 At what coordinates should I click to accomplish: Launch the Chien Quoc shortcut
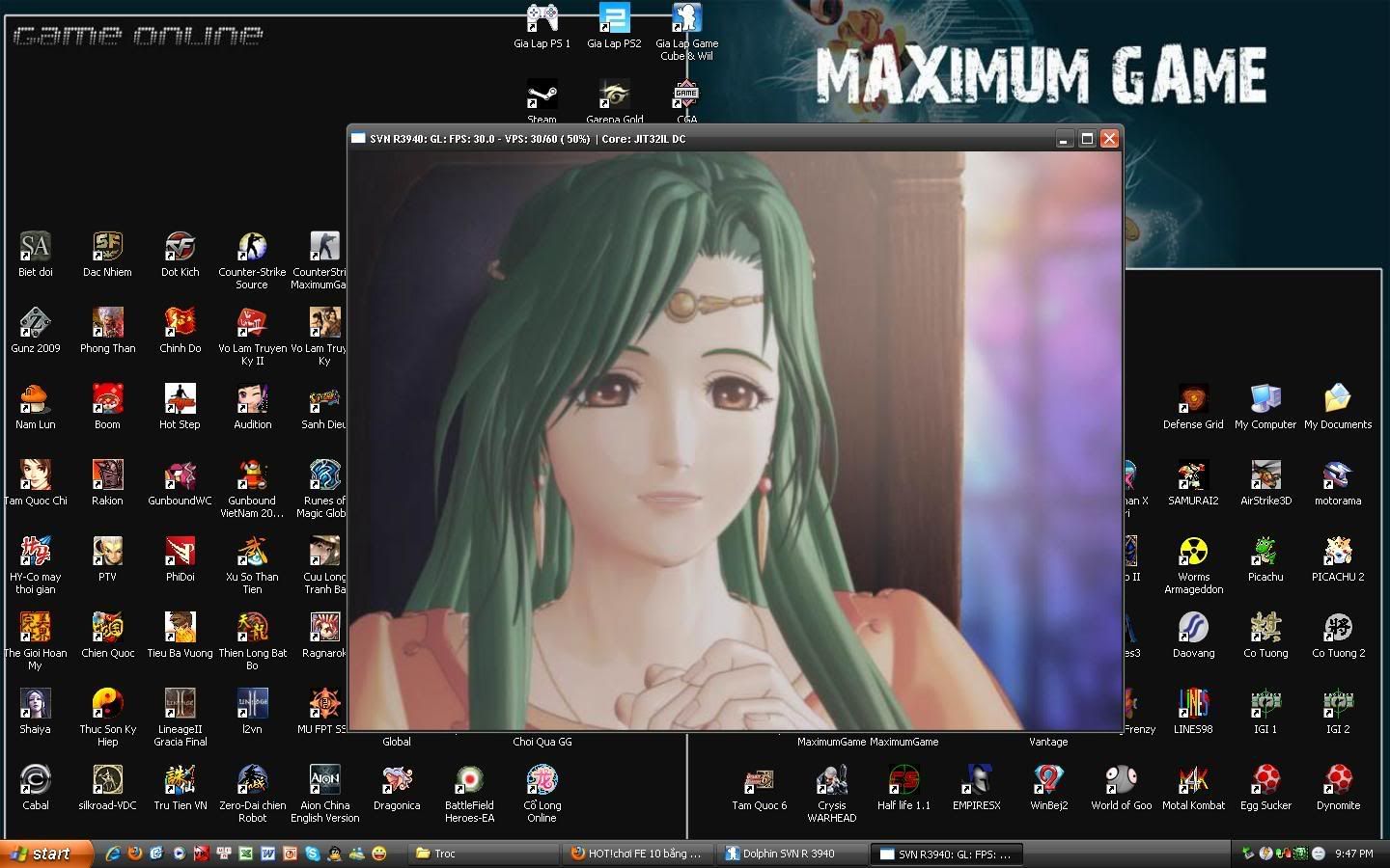tap(107, 628)
